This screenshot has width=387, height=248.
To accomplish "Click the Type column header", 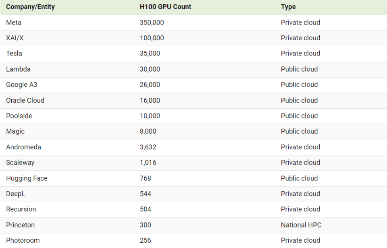I will click(288, 7).
